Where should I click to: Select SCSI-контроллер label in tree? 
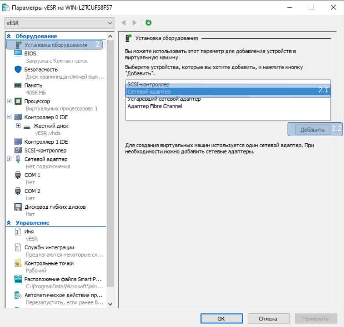click(x=45, y=151)
